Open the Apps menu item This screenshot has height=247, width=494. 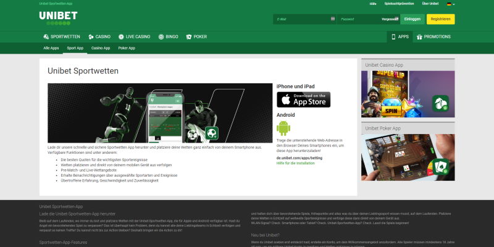[x=400, y=36]
